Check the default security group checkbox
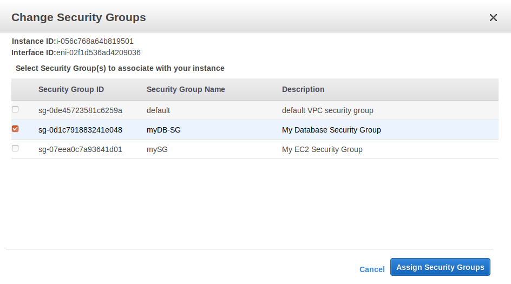Screen dimensions: 511x284 click(15, 109)
